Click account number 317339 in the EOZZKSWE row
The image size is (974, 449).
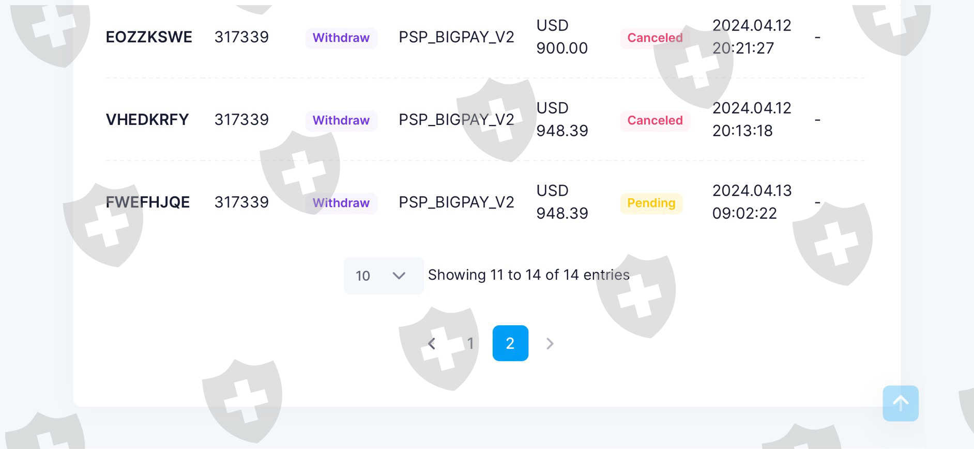(241, 37)
